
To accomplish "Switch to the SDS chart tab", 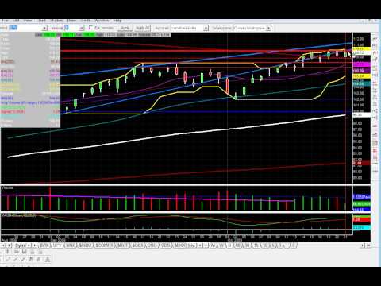I will pyautogui.click(x=166, y=245).
